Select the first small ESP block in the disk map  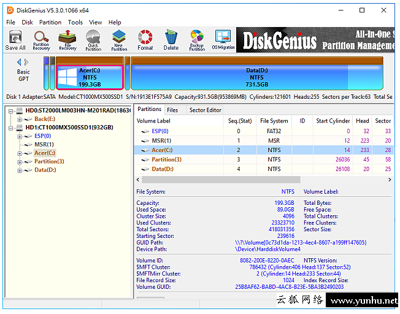pos(46,74)
